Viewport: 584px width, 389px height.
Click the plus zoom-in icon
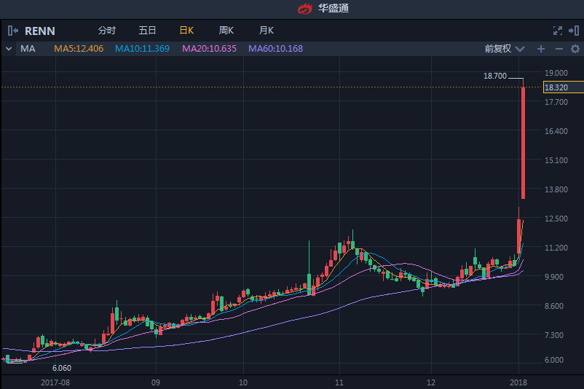(x=541, y=49)
